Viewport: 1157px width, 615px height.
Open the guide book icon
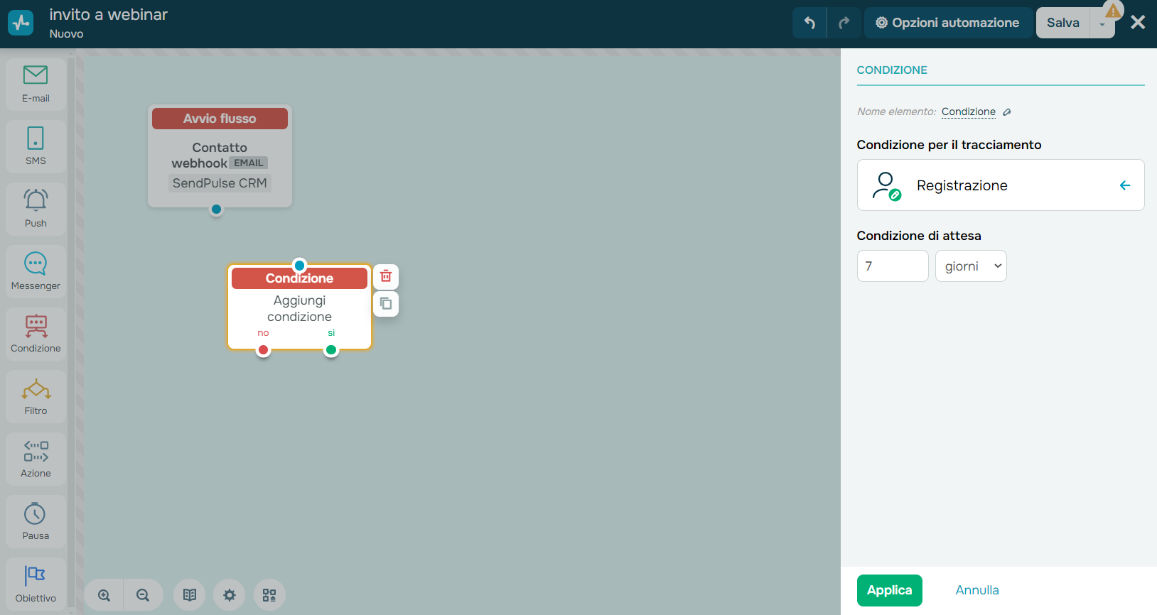pos(190,595)
